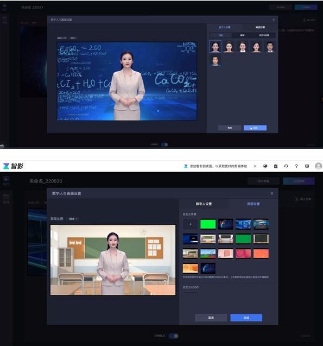Open the message feedback icon near avatar

click(307, 166)
